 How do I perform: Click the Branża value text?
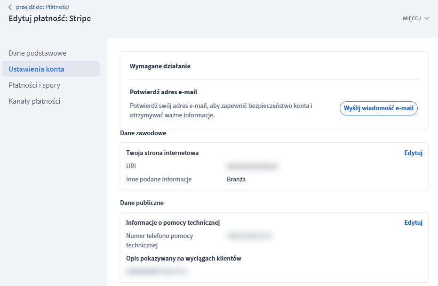click(236, 180)
